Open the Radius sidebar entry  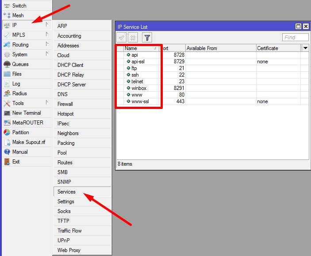pyautogui.click(x=19, y=93)
